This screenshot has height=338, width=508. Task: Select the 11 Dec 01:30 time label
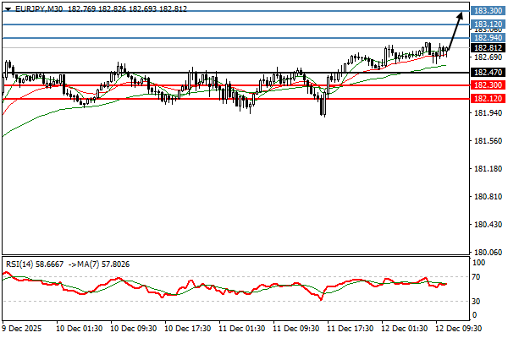pyautogui.click(x=240, y=327)
